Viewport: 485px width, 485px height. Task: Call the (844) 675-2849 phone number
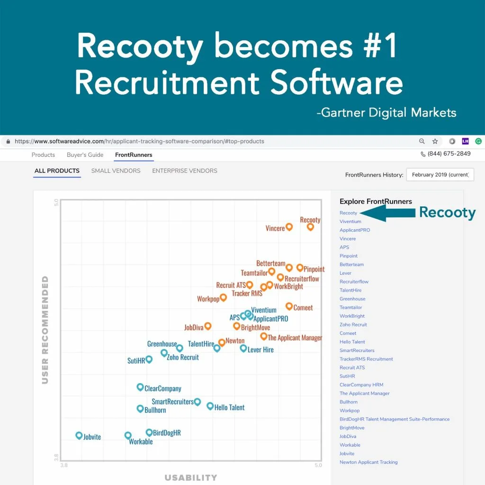coord(449,154)
